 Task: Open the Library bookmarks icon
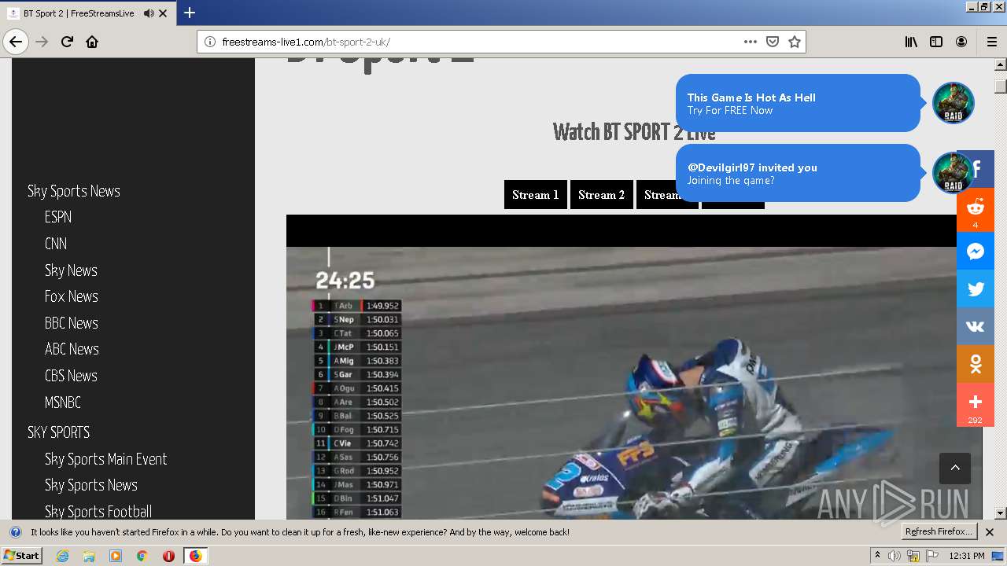911,42
